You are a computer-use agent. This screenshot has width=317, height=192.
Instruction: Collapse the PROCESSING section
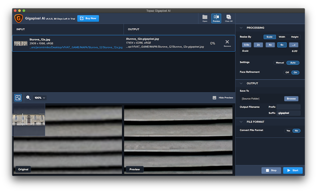241,28
